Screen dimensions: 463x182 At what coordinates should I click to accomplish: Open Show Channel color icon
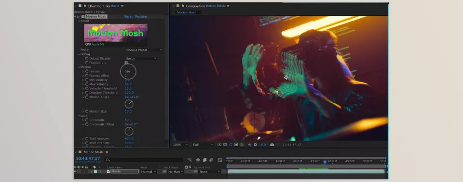[249, 145]
